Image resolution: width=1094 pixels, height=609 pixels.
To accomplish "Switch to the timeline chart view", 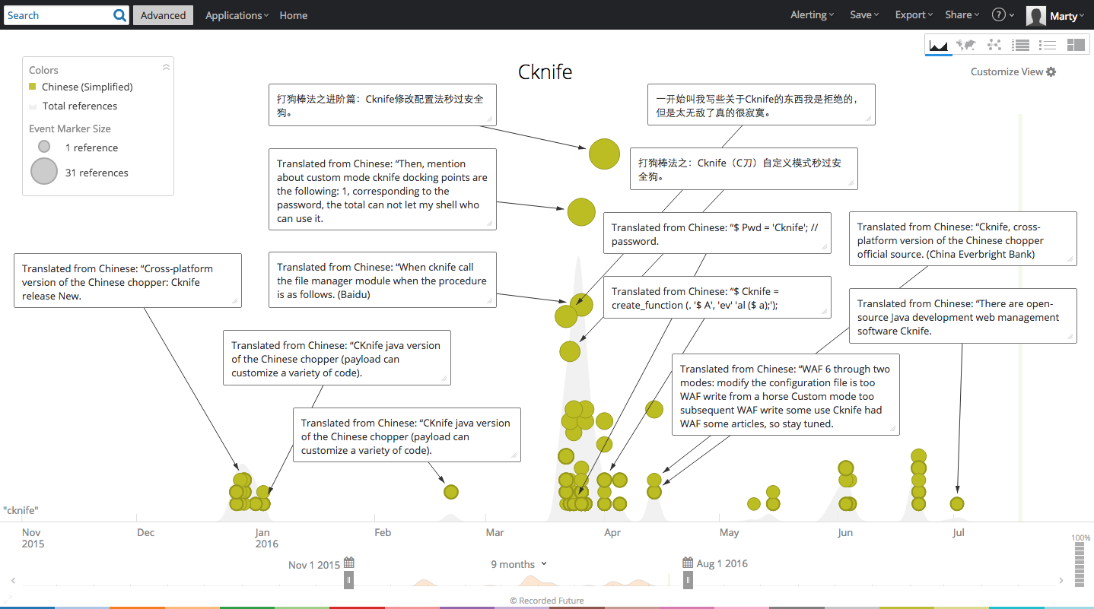I will (938, 46).
